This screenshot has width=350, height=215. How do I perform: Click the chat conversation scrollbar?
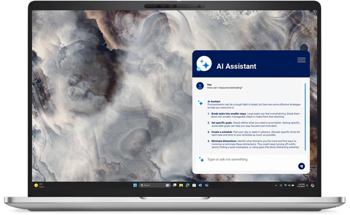(306, 115)
